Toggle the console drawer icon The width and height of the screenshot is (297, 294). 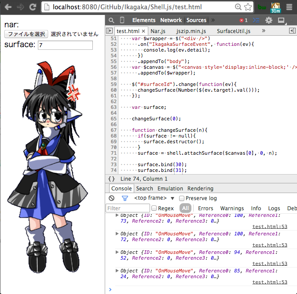coord(256,20)
